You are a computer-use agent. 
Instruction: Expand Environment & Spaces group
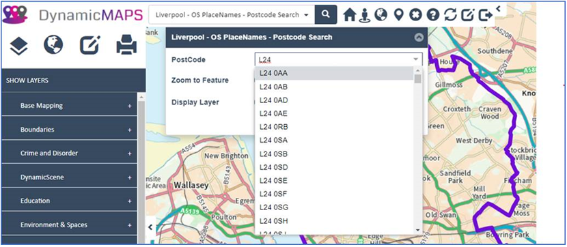pyautogui.click(x=69, y=224)
